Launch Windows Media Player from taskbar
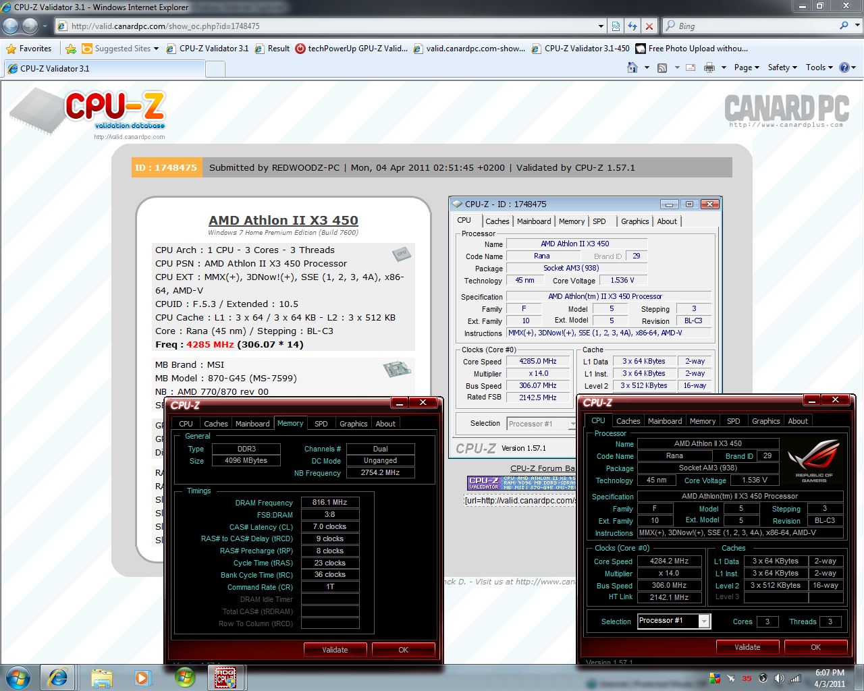 tap(142, 677)
